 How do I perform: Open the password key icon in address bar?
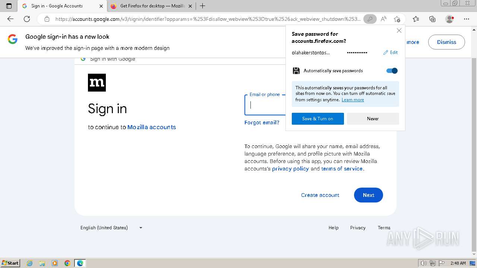pyautogui.click(x=370, y=19)
